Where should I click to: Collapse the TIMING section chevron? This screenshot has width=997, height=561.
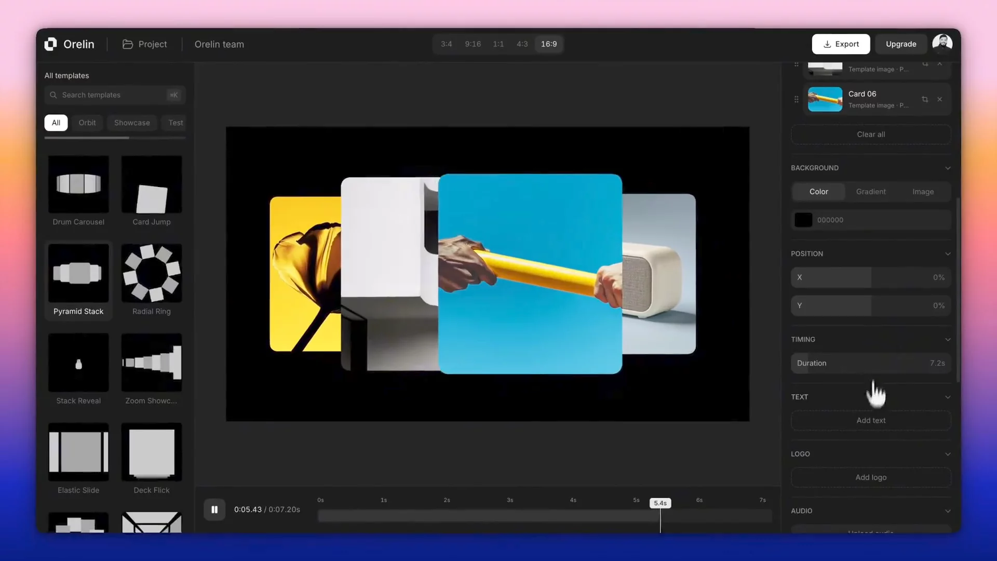pyautogui.click(x=948, y=340)
